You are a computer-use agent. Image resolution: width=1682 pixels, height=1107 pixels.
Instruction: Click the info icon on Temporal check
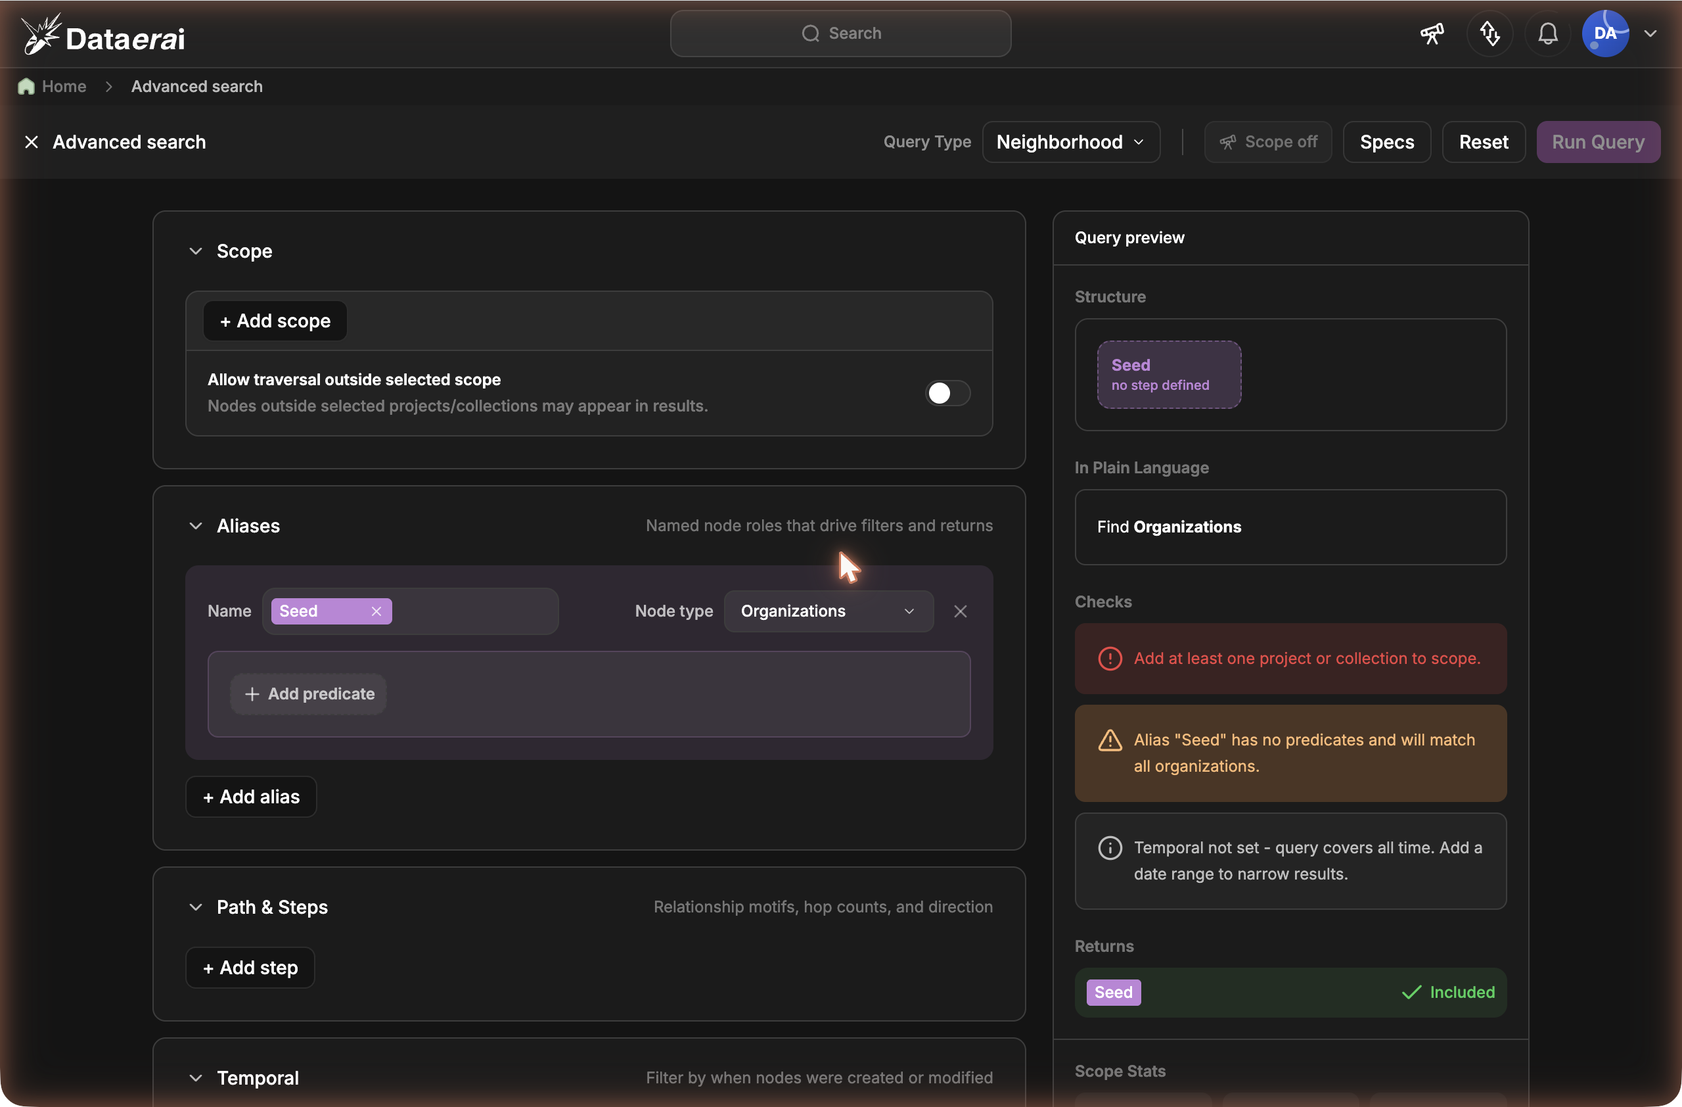[1110, 848]
